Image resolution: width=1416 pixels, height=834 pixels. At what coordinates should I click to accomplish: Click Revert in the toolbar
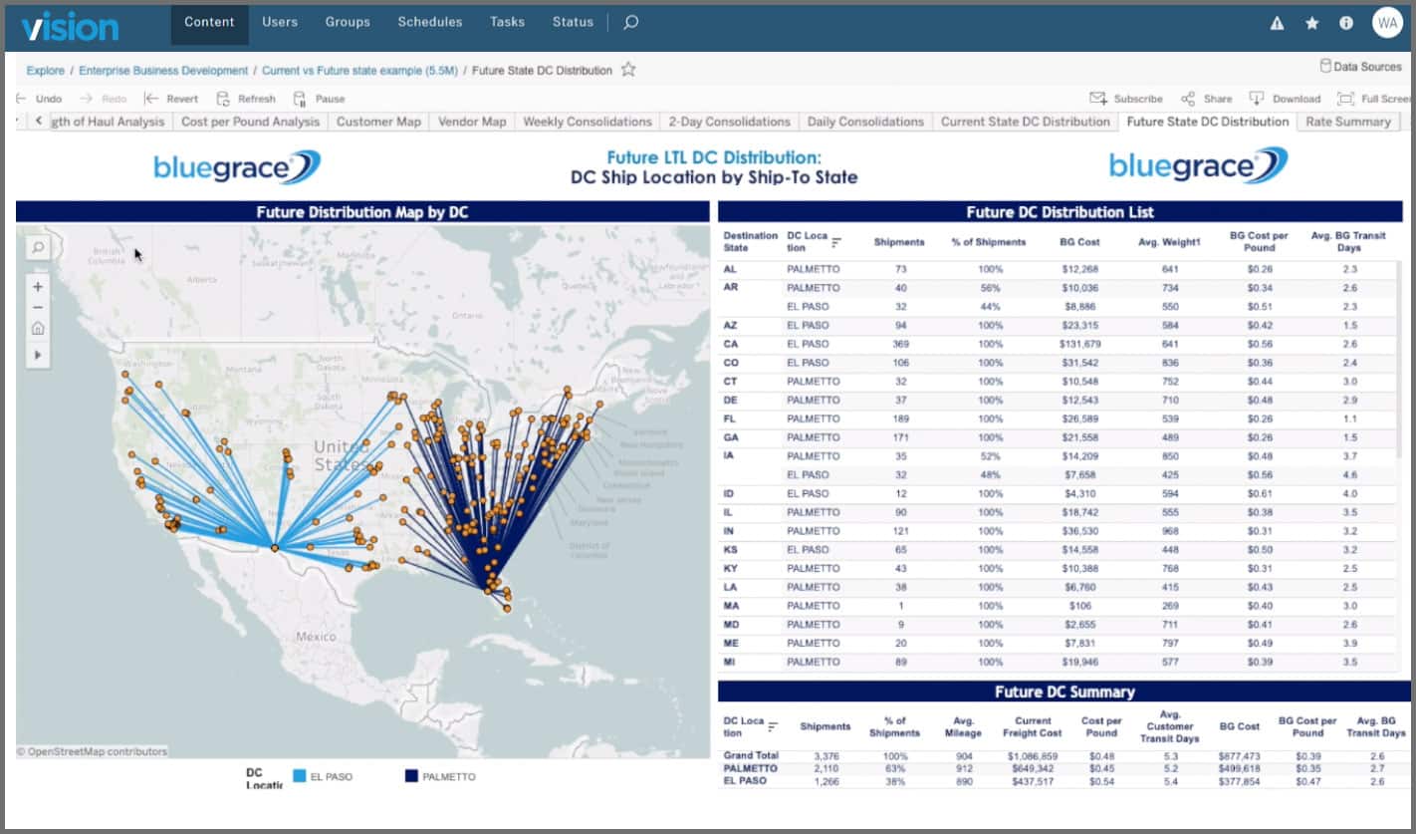[171, 99]
